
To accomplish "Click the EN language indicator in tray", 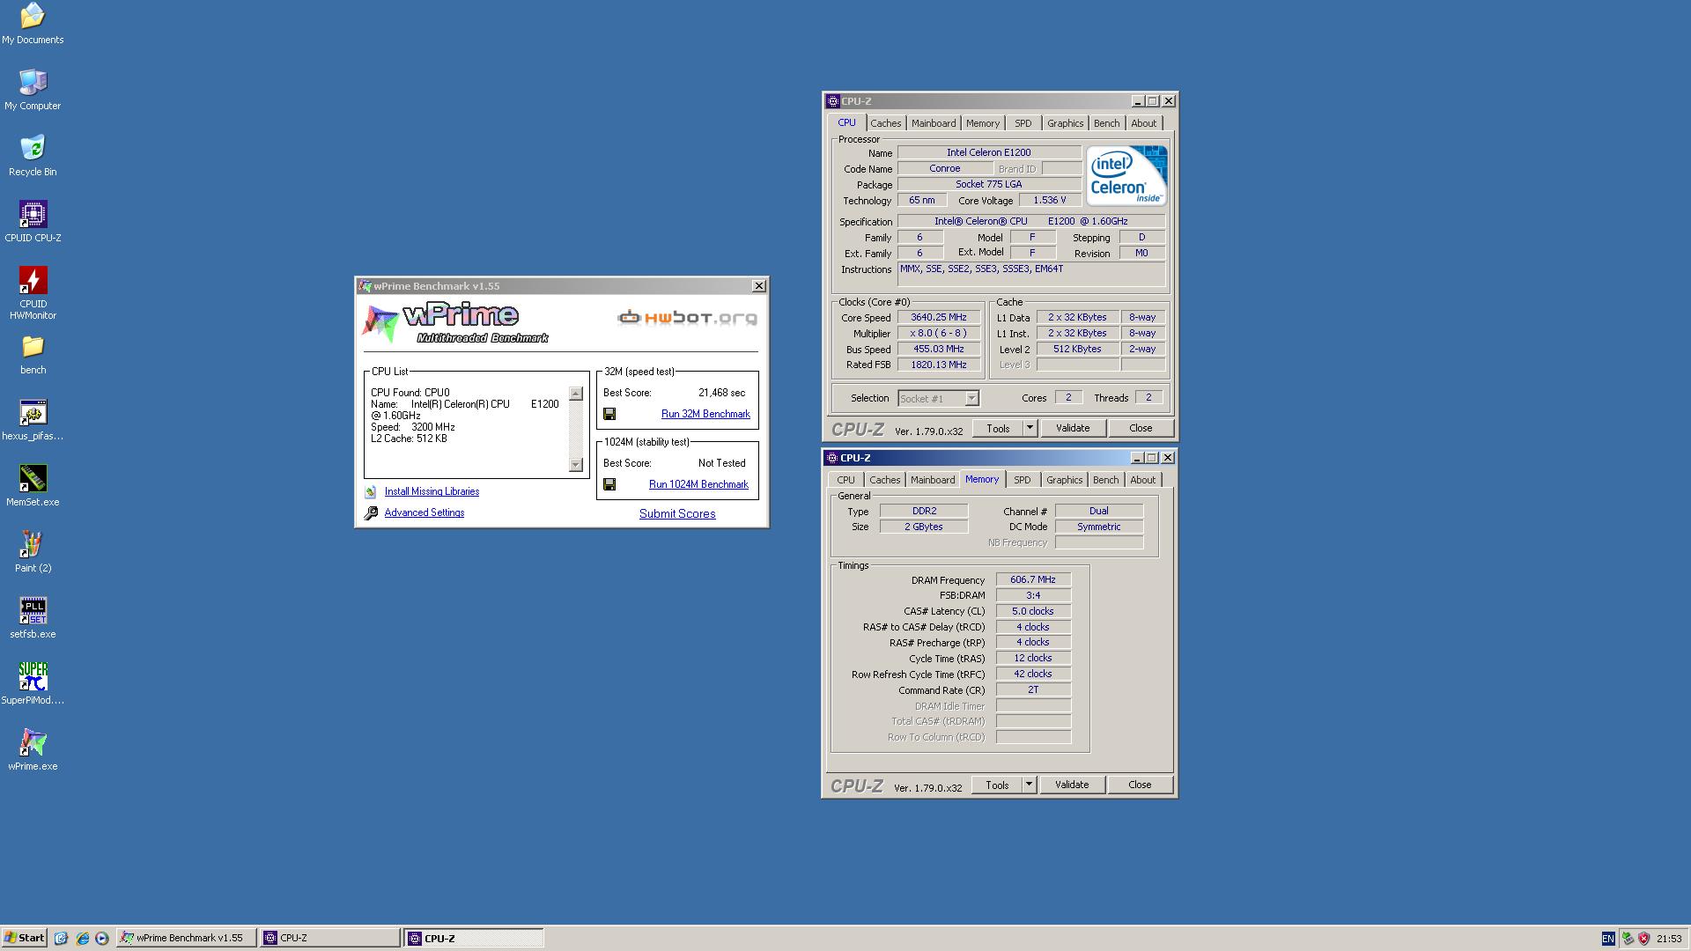I will point(1608,939).
